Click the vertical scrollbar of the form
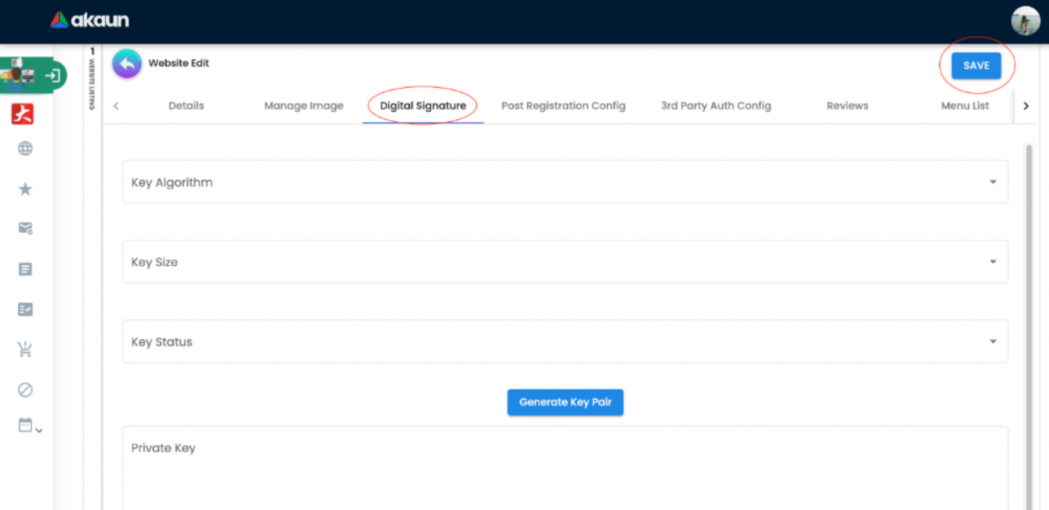The image size is (1049, 510). point(1029,327)
